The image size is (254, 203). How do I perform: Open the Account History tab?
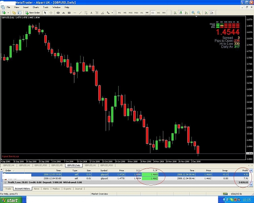pos(22,189)
